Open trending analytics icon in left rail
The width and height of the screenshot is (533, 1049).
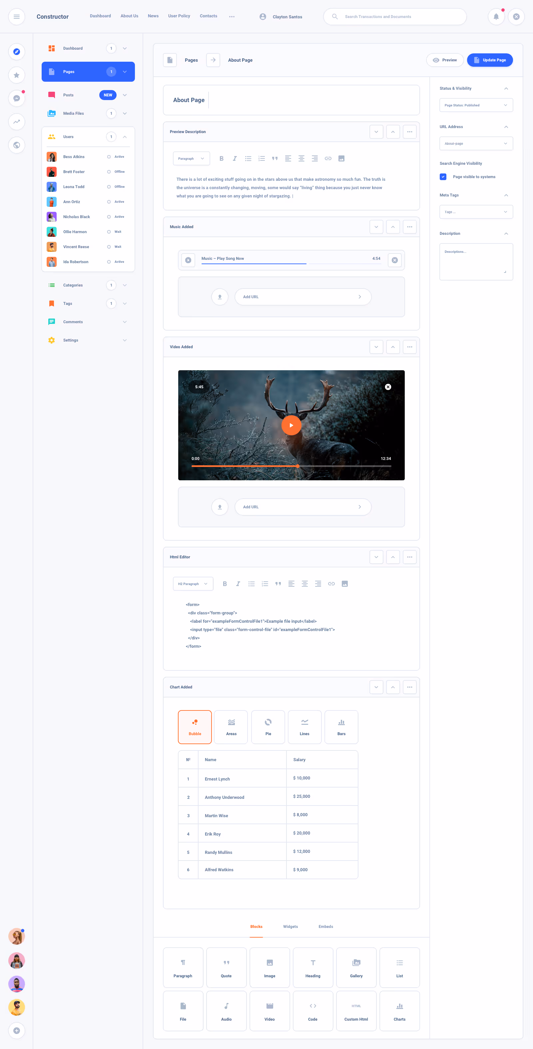(17, 121)
